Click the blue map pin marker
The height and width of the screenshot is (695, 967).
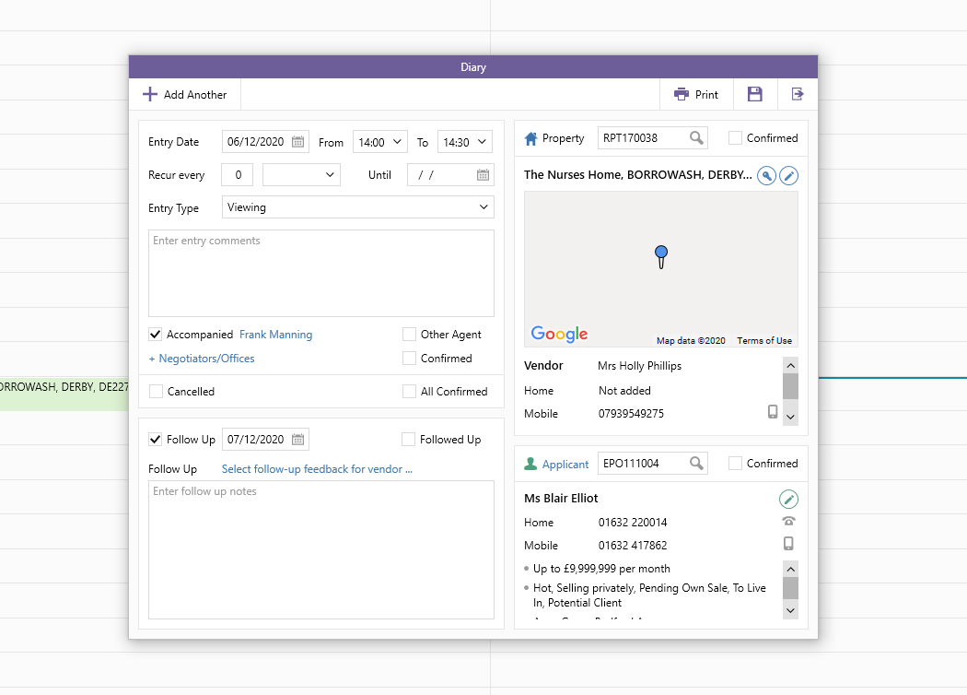point(661,257)
